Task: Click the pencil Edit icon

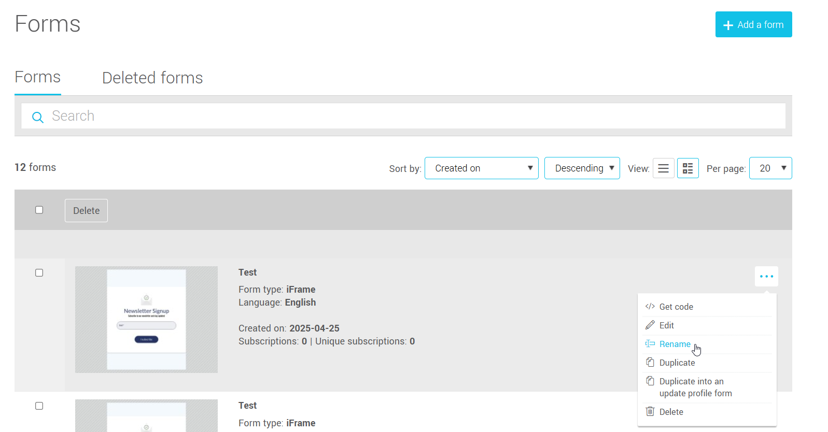Action: coord(650,325)
